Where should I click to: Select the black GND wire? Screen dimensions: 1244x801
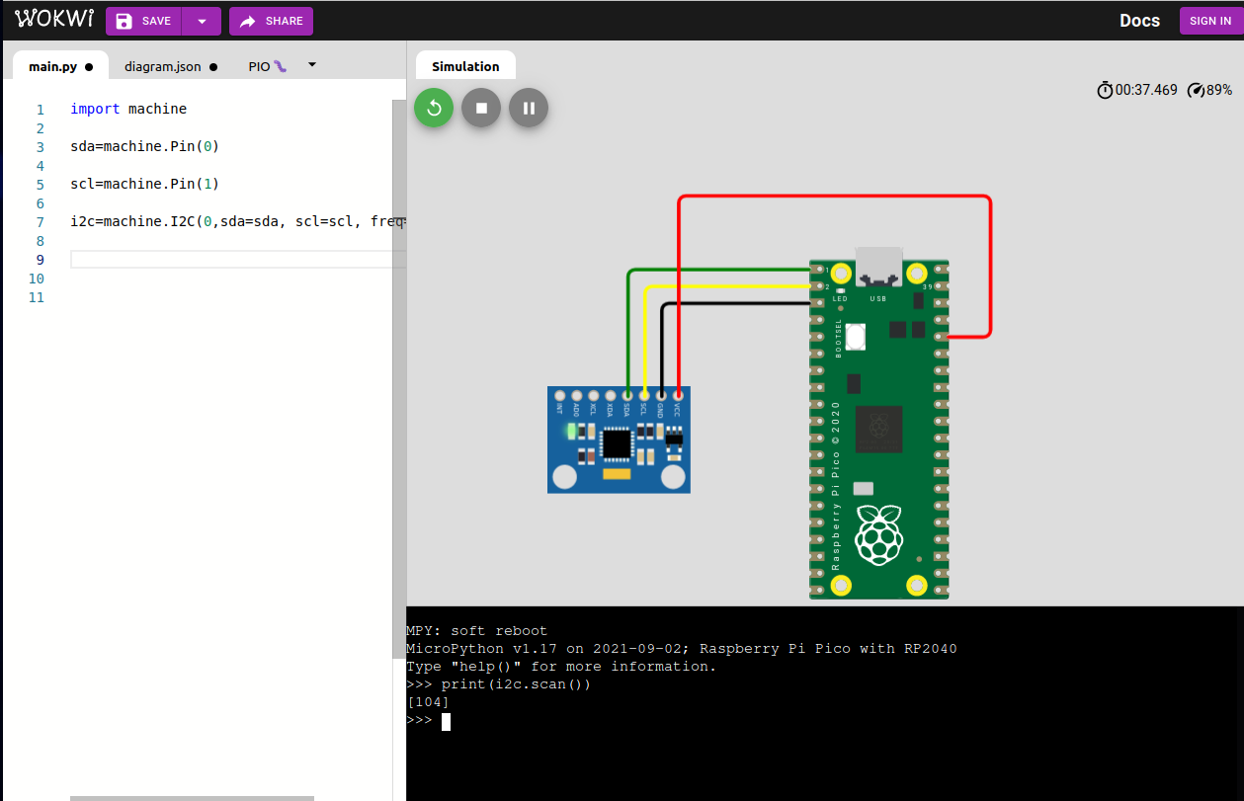pos(736,303)
